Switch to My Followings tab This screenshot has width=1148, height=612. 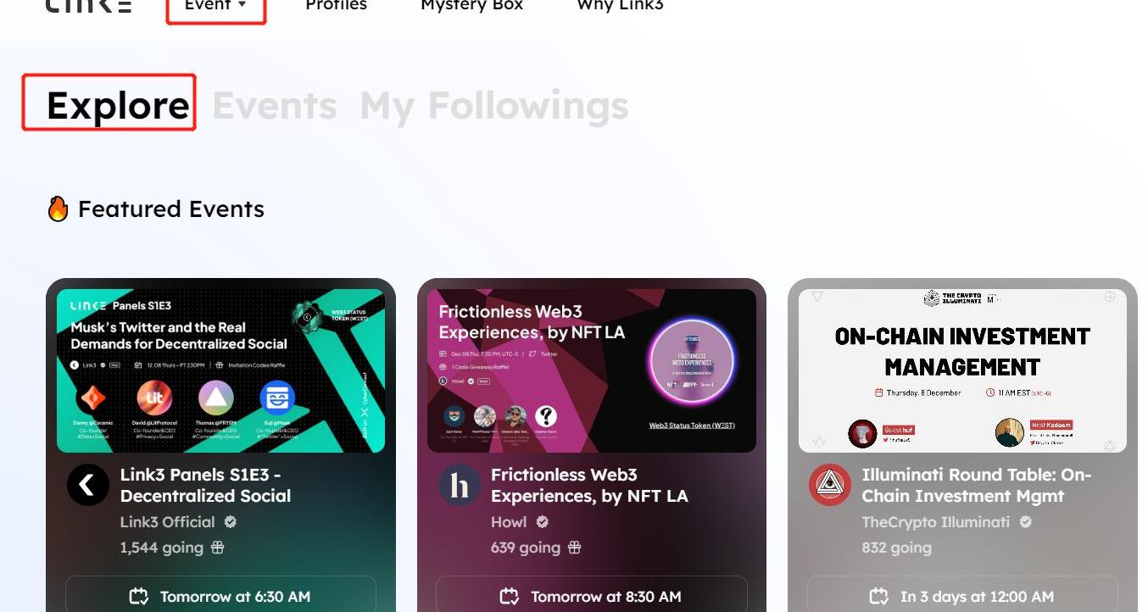[x=494, y=106]
